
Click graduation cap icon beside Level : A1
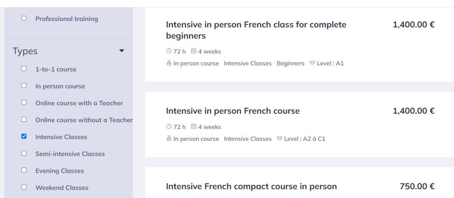tap(312, 63)
